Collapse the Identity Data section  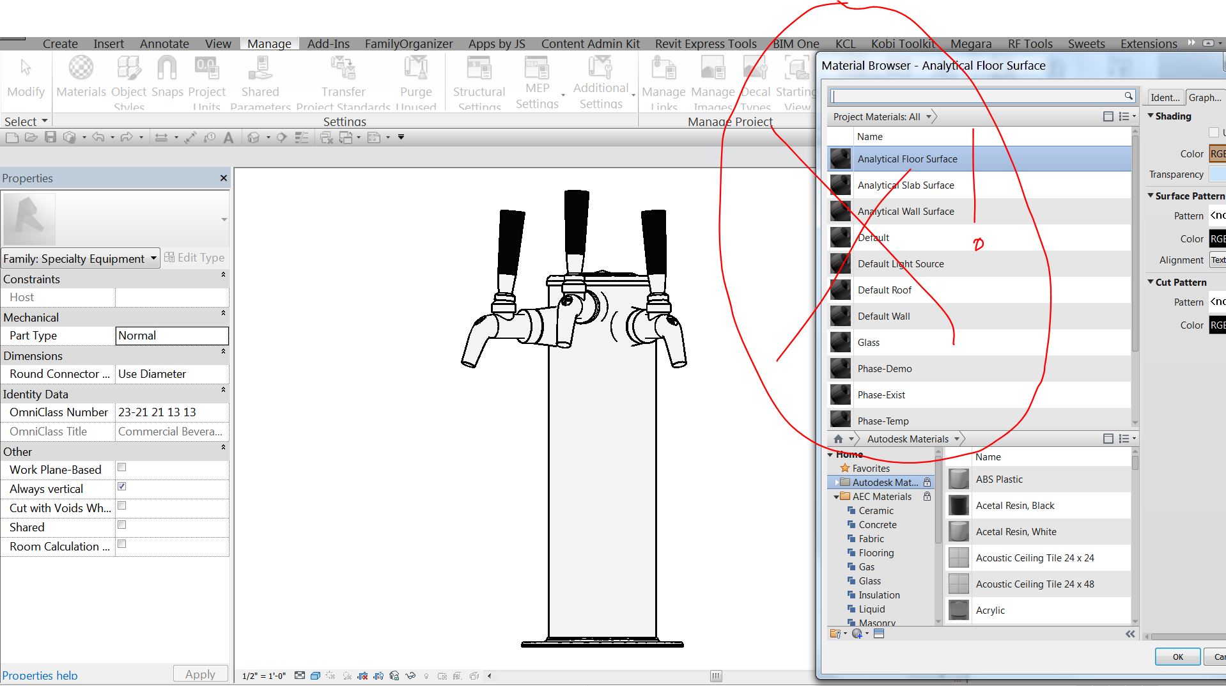coord(222,391)
